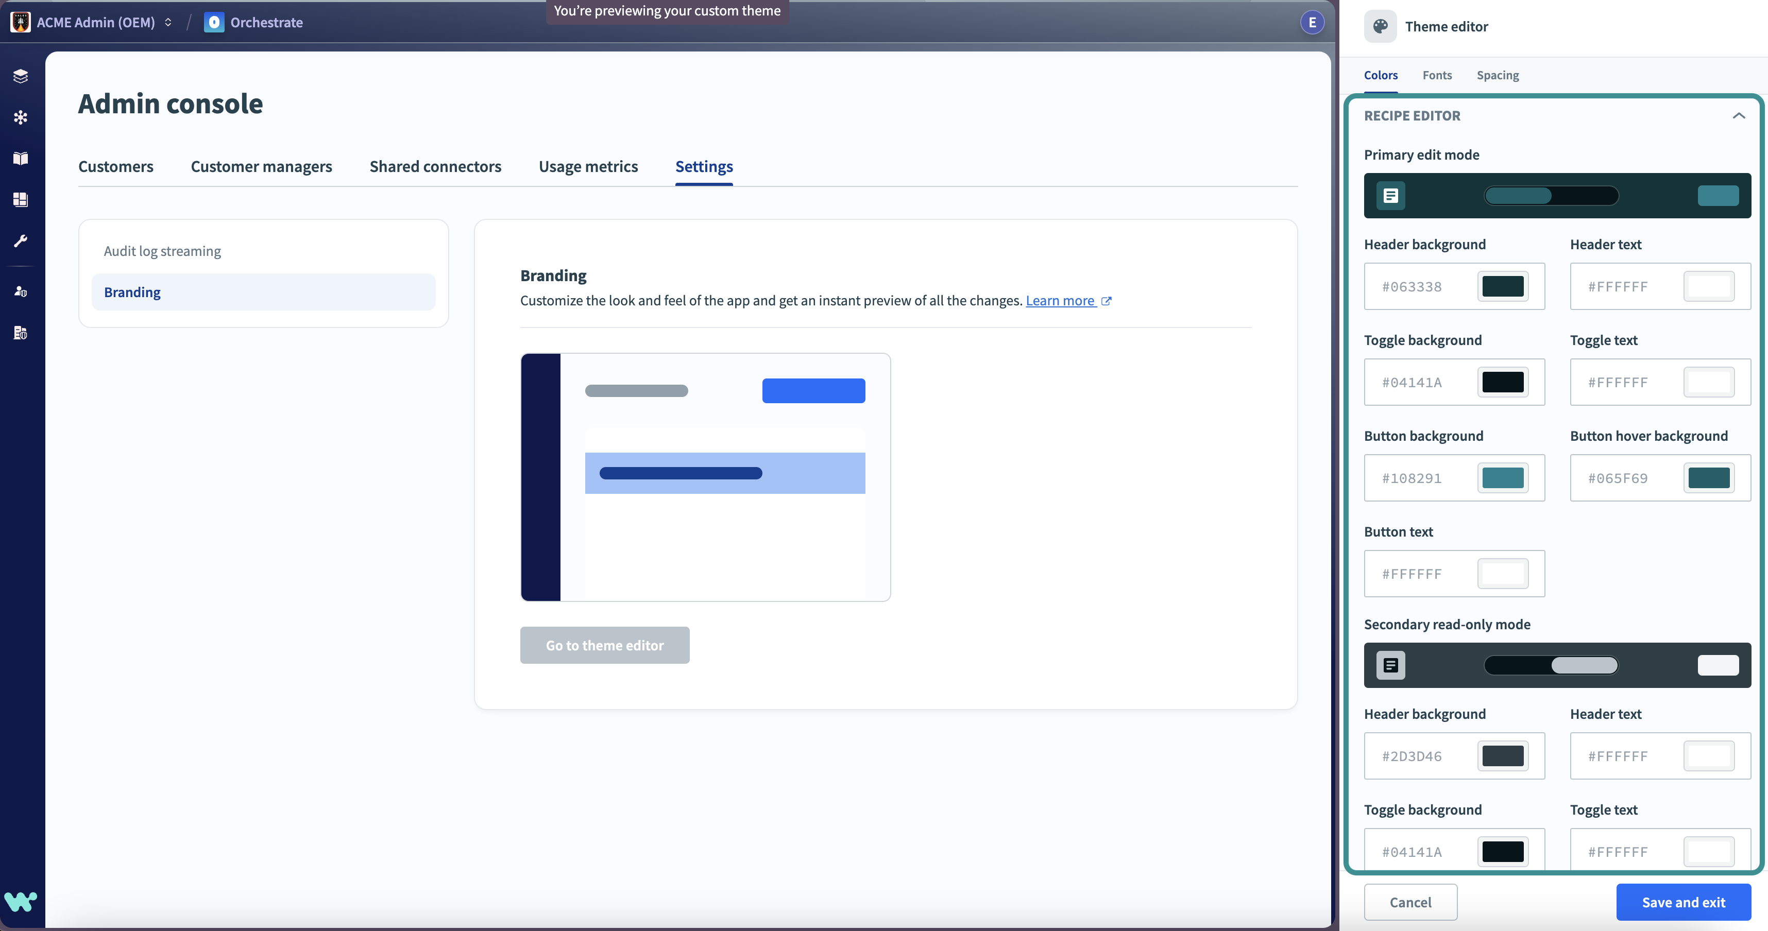Open the workspace admin building icon

(x=21, y=332)
